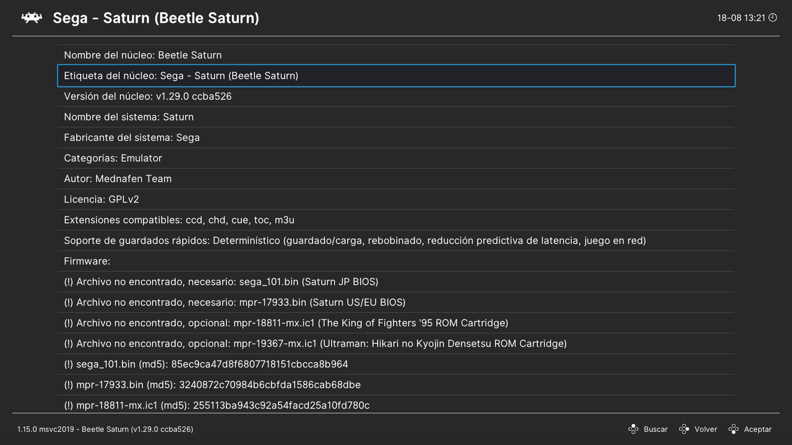Click the RetroArch invader logo icon

click(x=32, y=18)
